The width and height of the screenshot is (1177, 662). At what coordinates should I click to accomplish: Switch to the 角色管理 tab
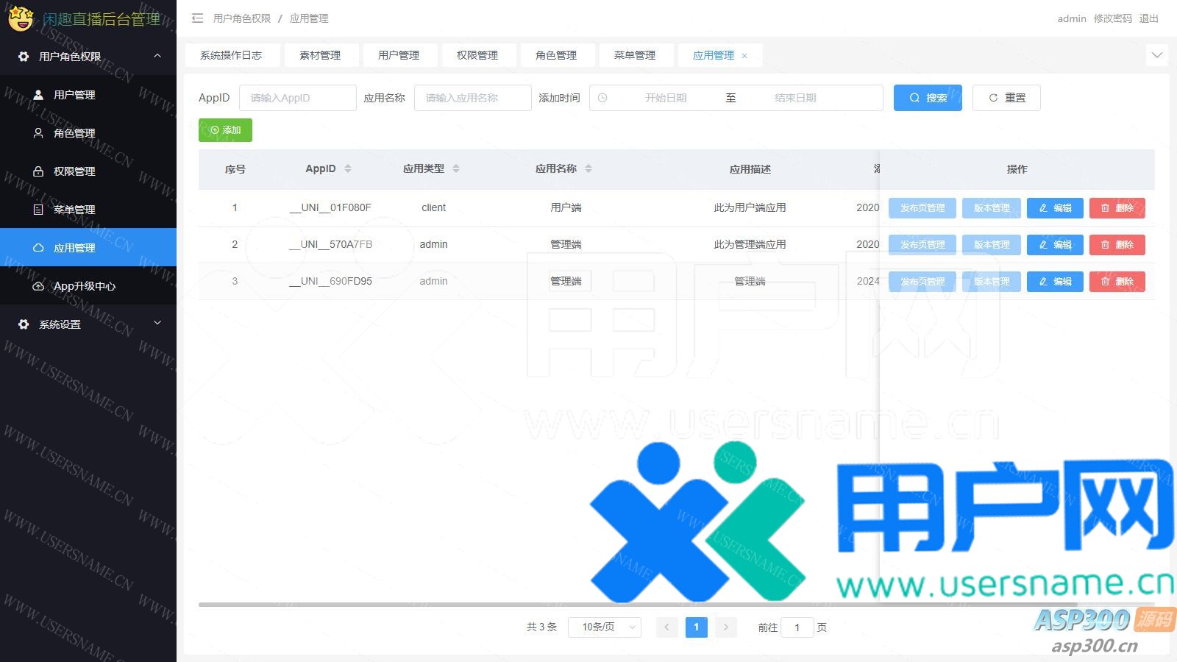coord(556,55)
